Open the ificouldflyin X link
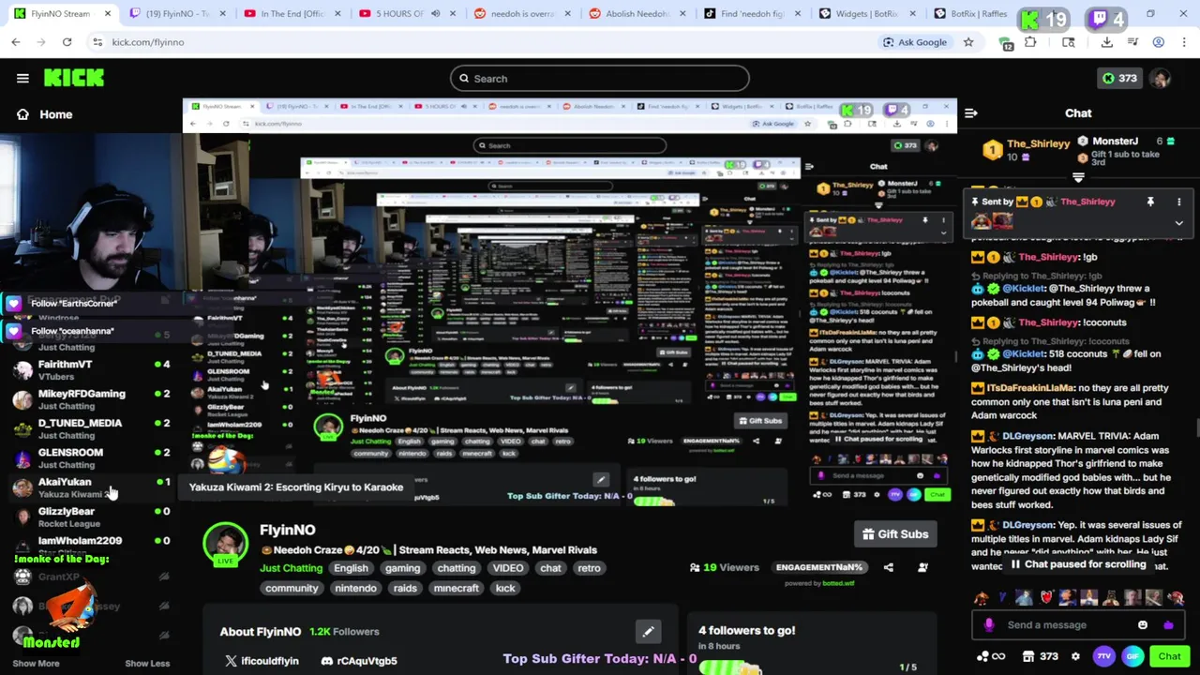The image size is (1200, 675). (262, 661)
